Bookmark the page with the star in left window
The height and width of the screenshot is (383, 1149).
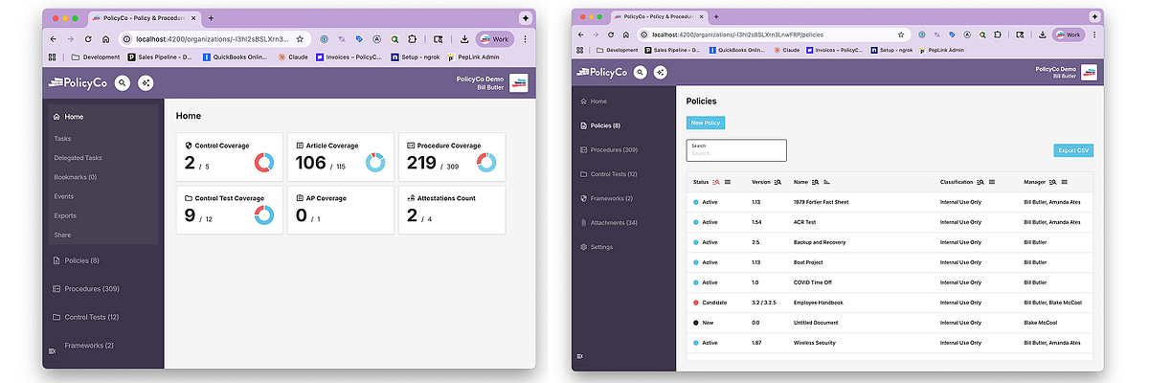(x=300, y=39)
